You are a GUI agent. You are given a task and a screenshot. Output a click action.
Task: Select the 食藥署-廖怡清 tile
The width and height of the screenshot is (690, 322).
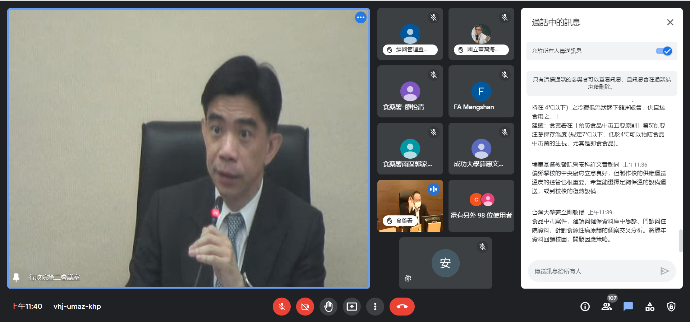(x=410, y=91)
